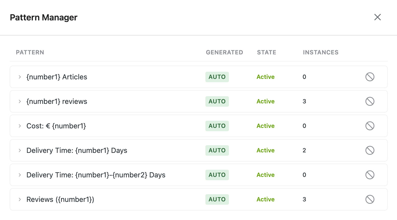
Task: Disable the 'Delivery Time: {number1} Days' pattern
Action: coord(370,150)
